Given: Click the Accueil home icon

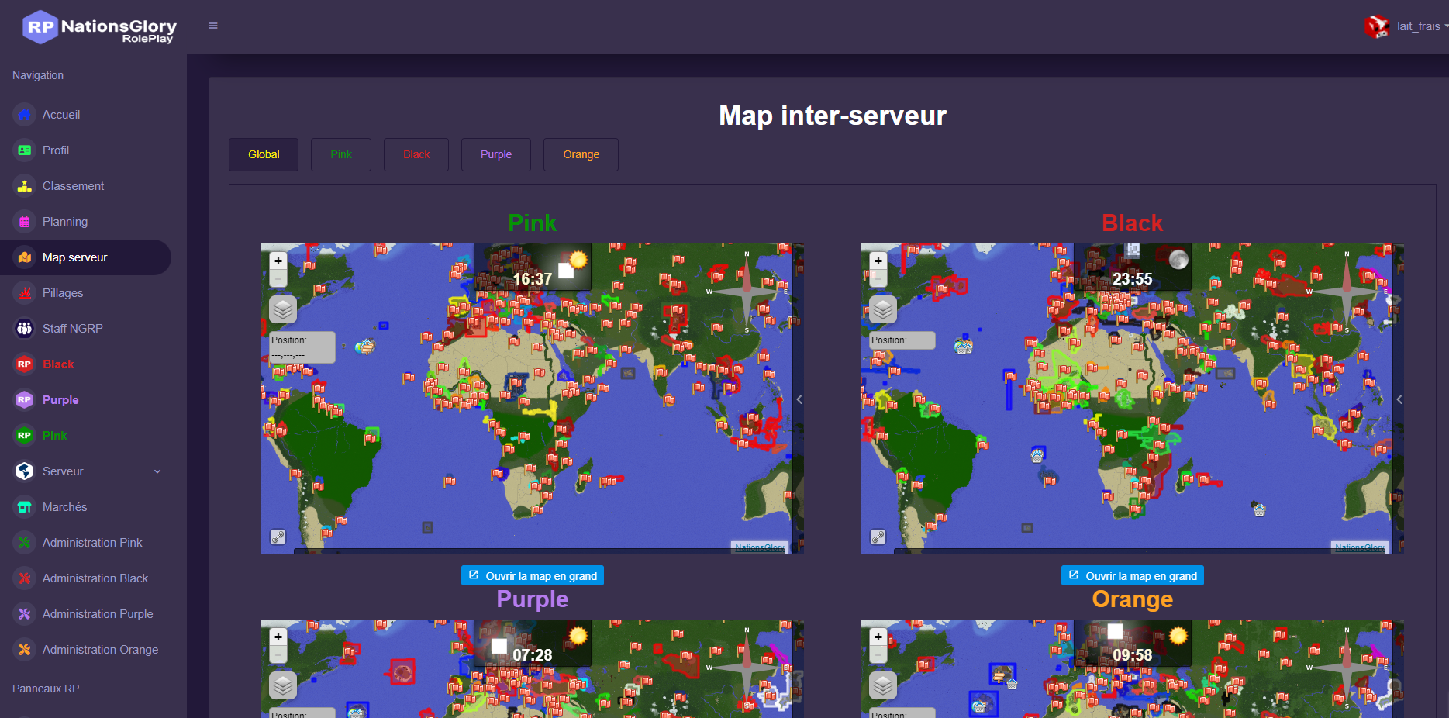Looking at the screenshot, I should 25,115.
